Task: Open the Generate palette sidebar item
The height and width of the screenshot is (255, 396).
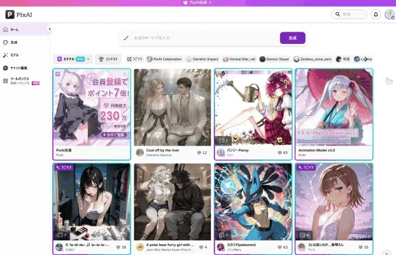Action: click(24, 43)
